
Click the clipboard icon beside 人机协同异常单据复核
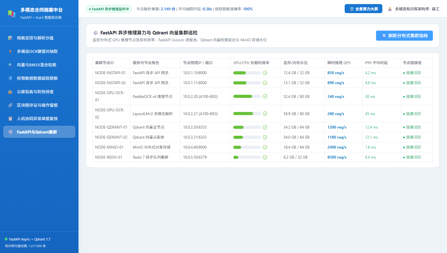click(x=10, y=119)
